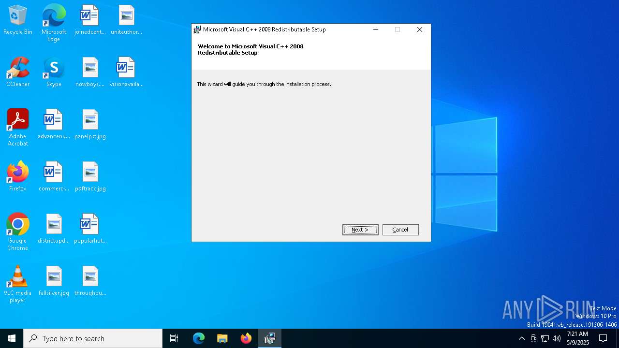Image resolution: width=619 pixels, height=348 pixels.
Task: Select the districtupd... image file
Action: tap(54, 229)
